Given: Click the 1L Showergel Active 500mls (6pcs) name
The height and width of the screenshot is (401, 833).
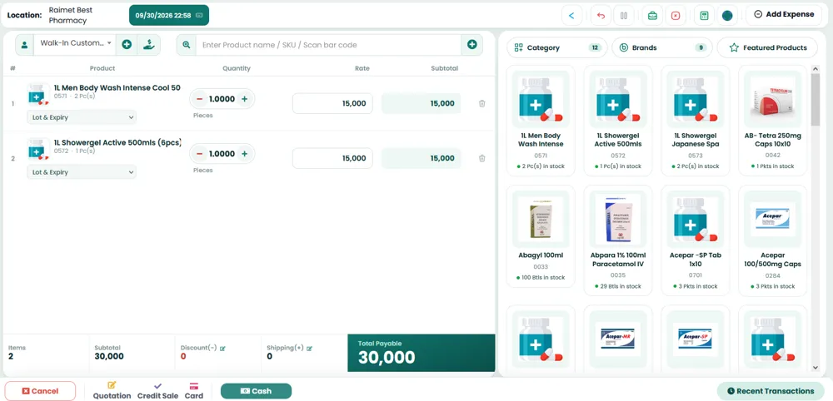Looking at the screenshot, I should pos(117,142).
